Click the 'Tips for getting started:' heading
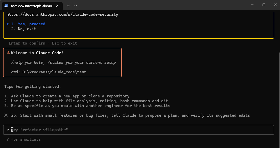Viewport: 280px width, 148px height. 33,87
